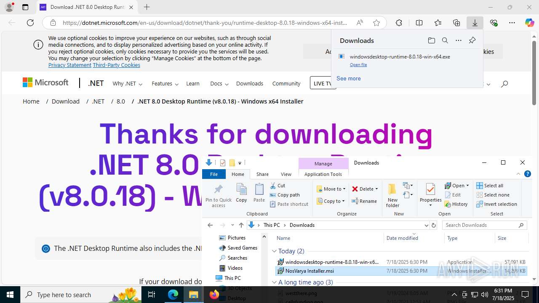The height and width of the screenshot is (303, 539).
Task: Open downloads folder icon in Downloads panel
Action: click(x=431, y=40)
